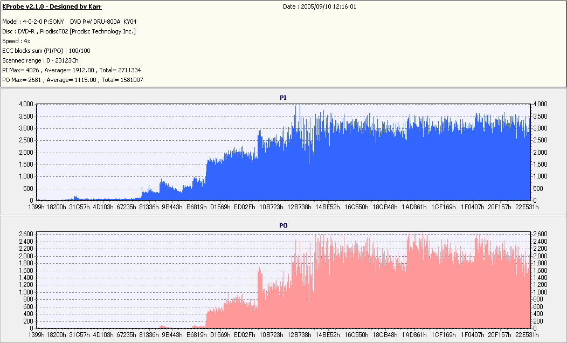The height and width of the screenshot is (343, 567).
Task: Select the 600 label on PO chart's right axis
Action: (x=538, y=307)
